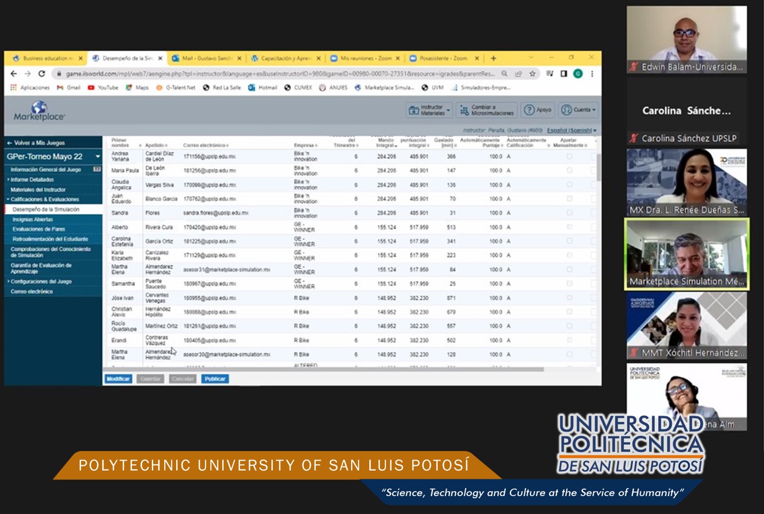Viewport: 764px width, 514px height.
Task: Tick Ajustar Manualmente for Juan Eduardo
Action: [569, 199]
